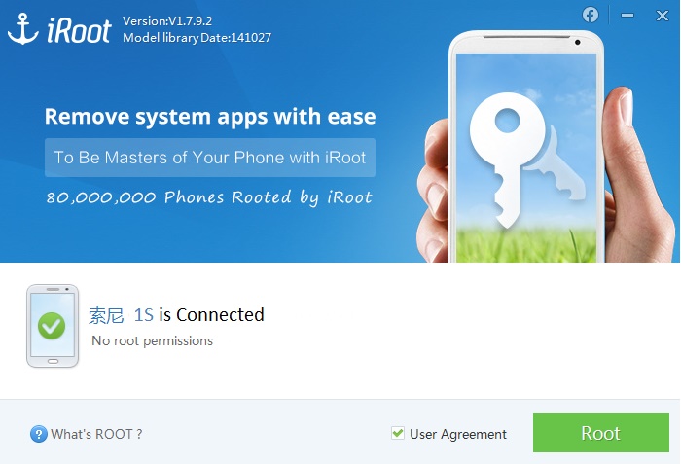Viewport: 681px width, 464px height.
Task: Click the Model library Date:141027 label
Action: (x=197, y=38)
